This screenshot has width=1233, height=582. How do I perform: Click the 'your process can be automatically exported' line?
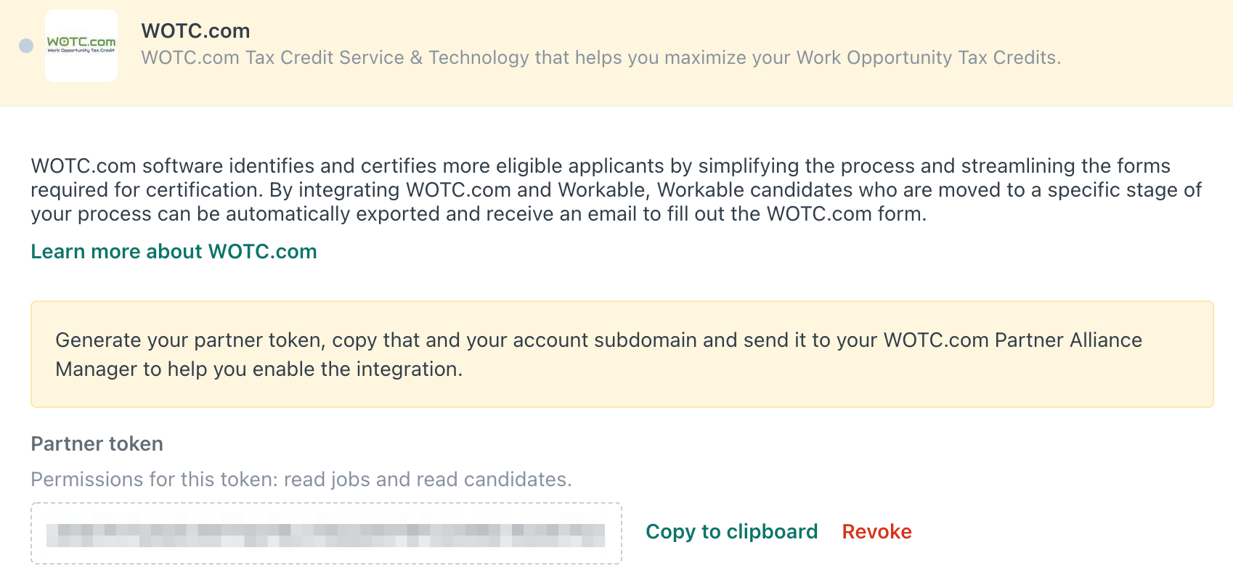pos(479,213)
